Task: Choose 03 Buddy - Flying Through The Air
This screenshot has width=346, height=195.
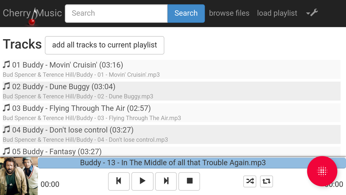Action: click(81, 108)
